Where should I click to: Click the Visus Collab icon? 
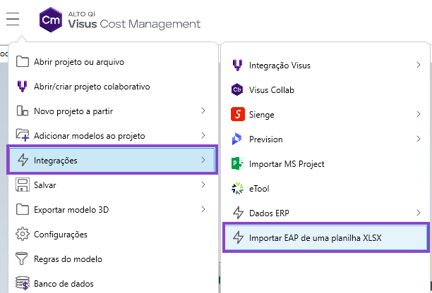(237, 90)
